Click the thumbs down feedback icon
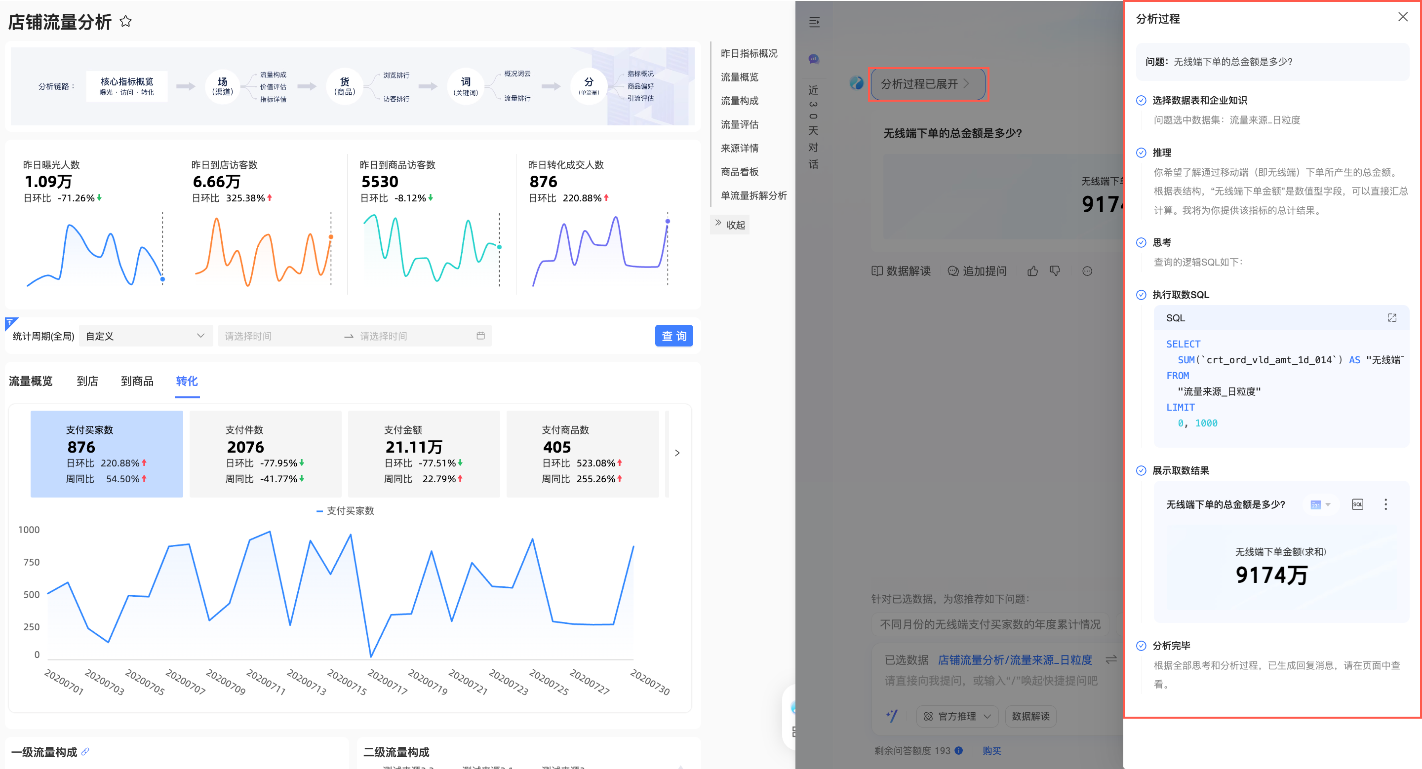 1055,271
